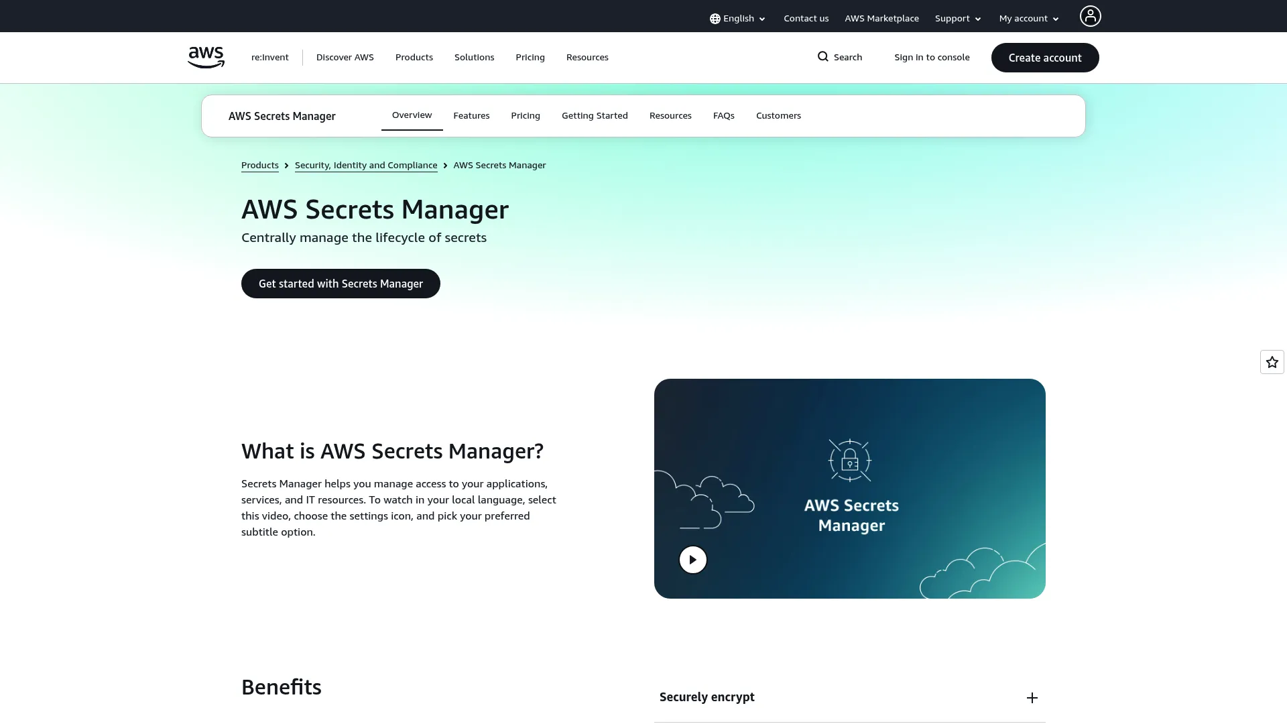Click the globe language icon
This screenshot has width=1287, height=724.
click(715, 19)
